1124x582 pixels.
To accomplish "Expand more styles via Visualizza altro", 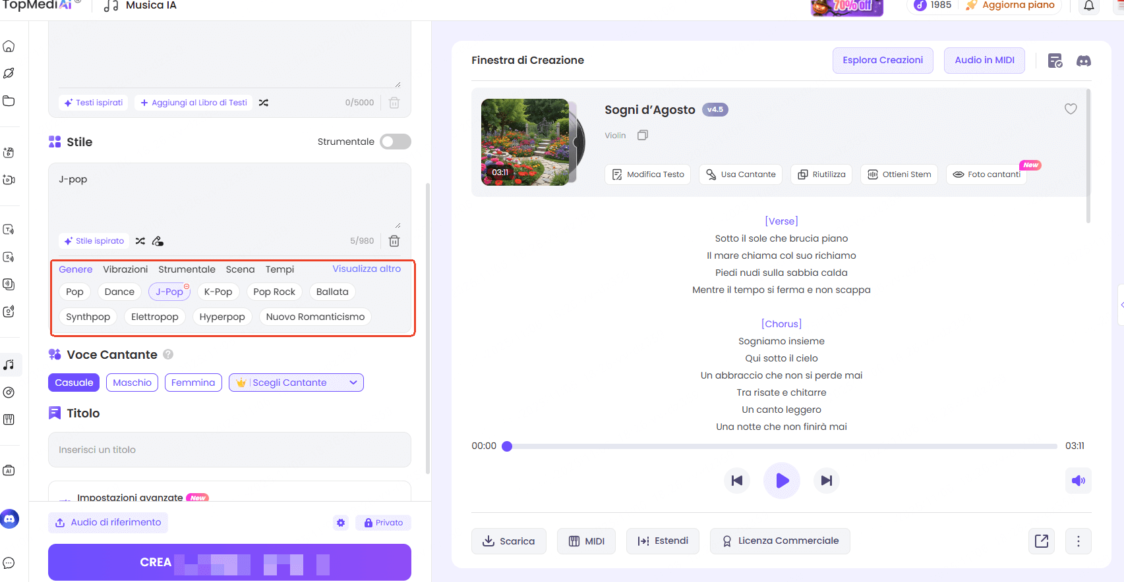I will coord(367,269).
